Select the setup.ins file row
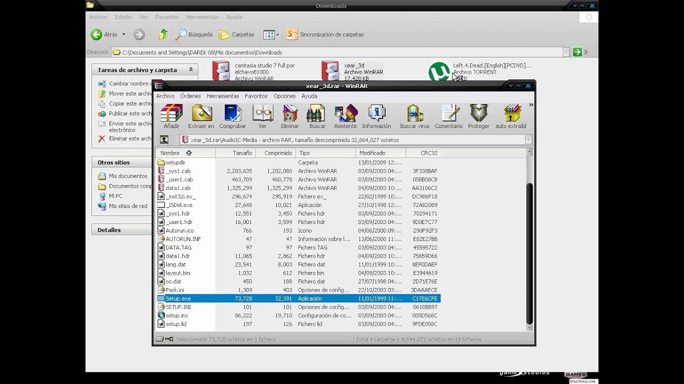 (x=298, y=316)
